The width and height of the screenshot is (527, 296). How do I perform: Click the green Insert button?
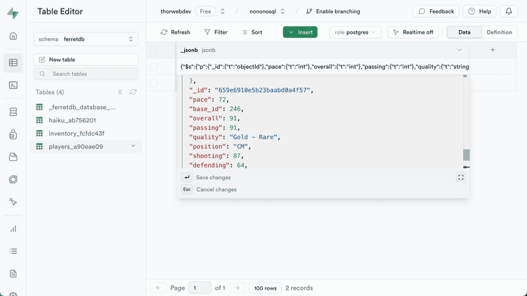(300, 32)
